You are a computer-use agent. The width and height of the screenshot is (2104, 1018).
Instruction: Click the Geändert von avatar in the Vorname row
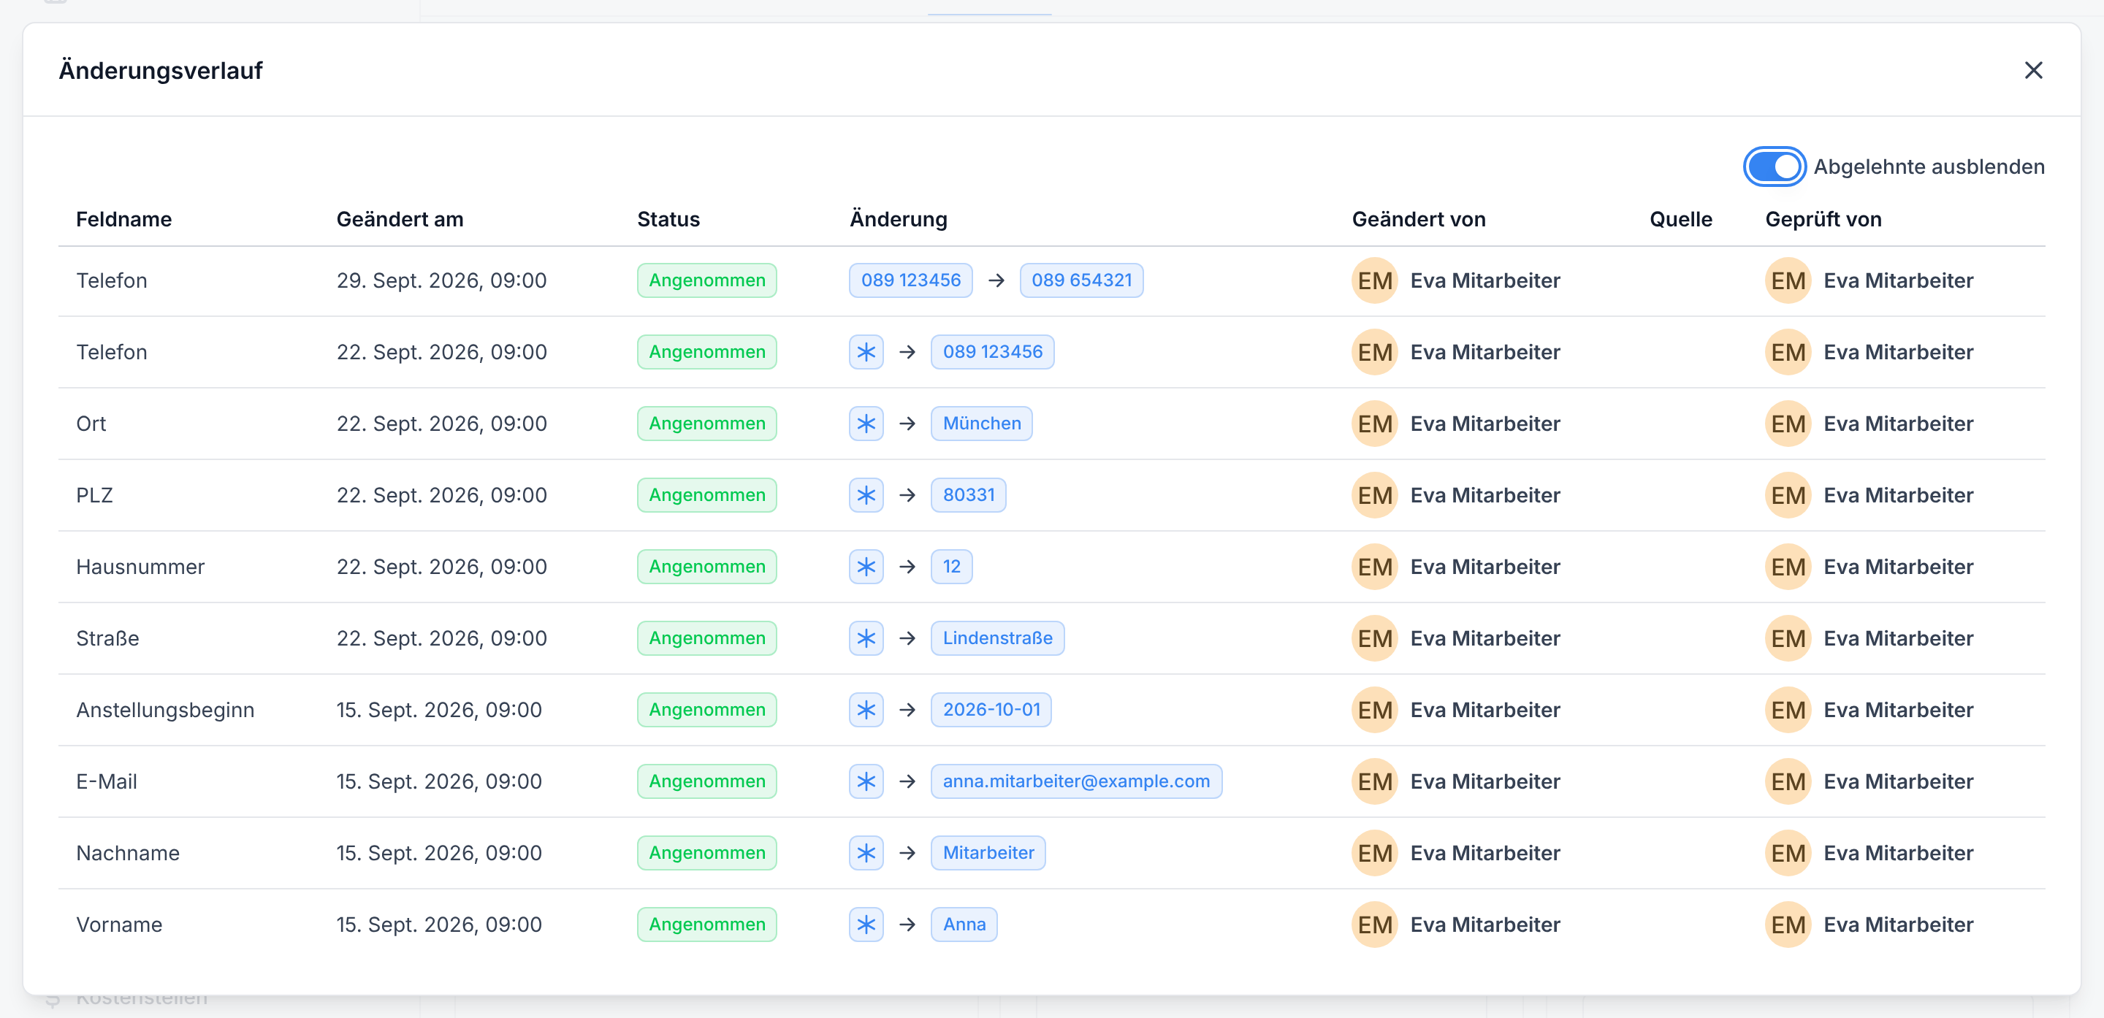click(x=1375, y=925)
